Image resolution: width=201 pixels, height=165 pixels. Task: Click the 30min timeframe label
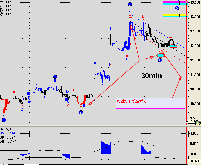(152, 76)
